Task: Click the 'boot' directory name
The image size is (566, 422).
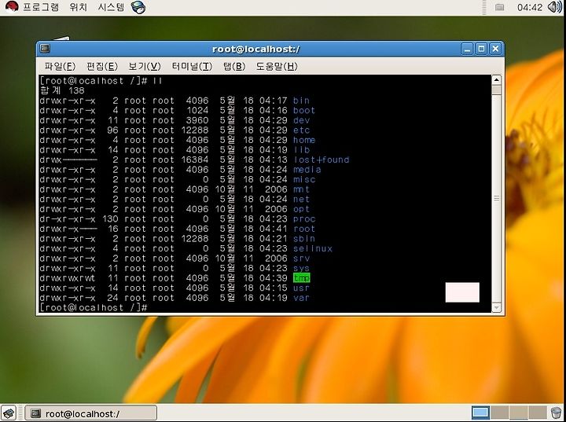Action: pos(304,110)
